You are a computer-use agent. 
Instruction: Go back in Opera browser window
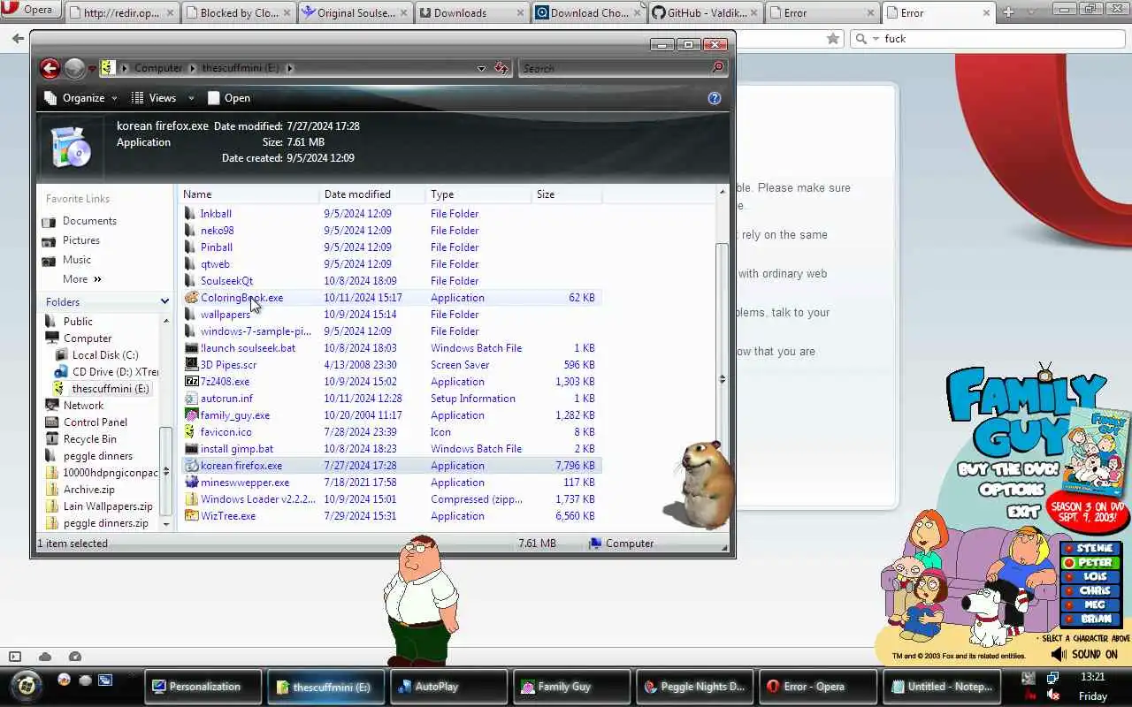click(18, 38)
